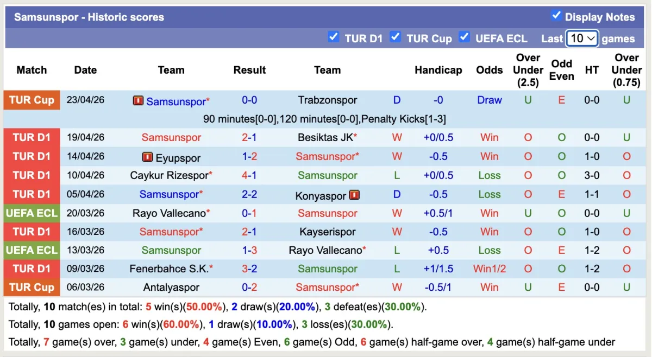Open the Last games count dropdown

[582, 38]
